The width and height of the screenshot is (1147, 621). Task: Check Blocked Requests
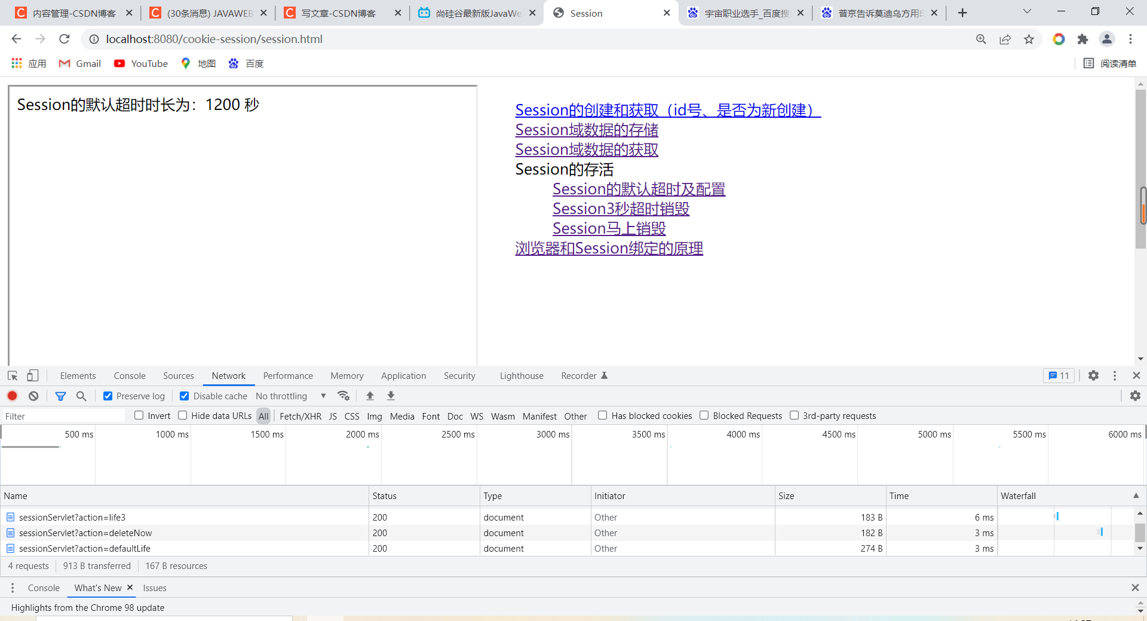pos(704,415)
